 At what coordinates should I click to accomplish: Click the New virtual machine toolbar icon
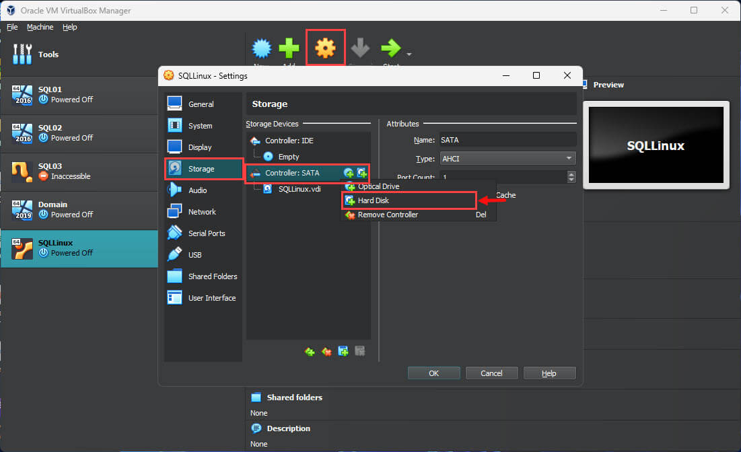[x=261, y=48]
